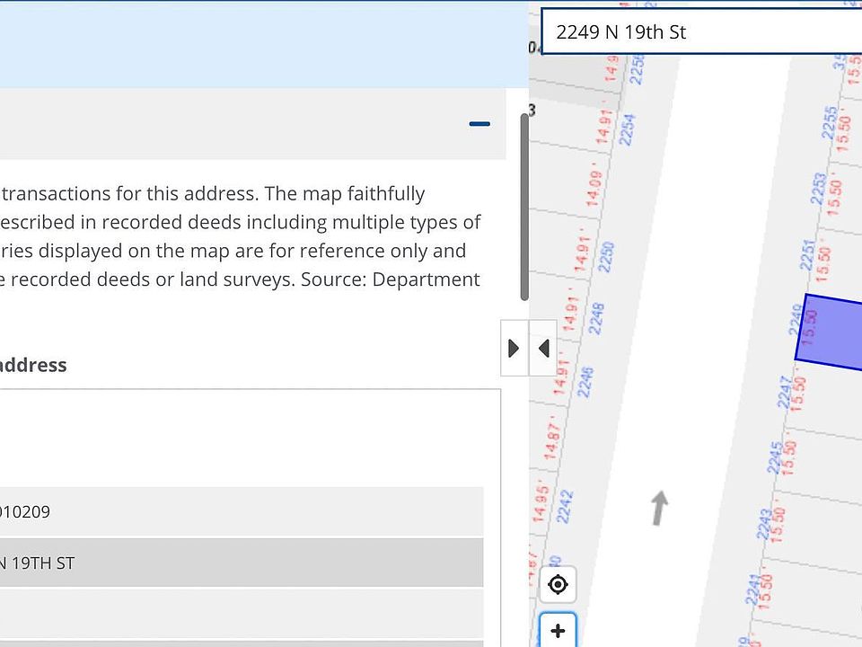Click parcel label 2243 on the map
Screen dimensions: 862x647
click(764, 524)
